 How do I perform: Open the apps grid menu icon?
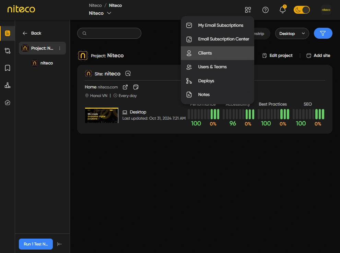(248, 10)
